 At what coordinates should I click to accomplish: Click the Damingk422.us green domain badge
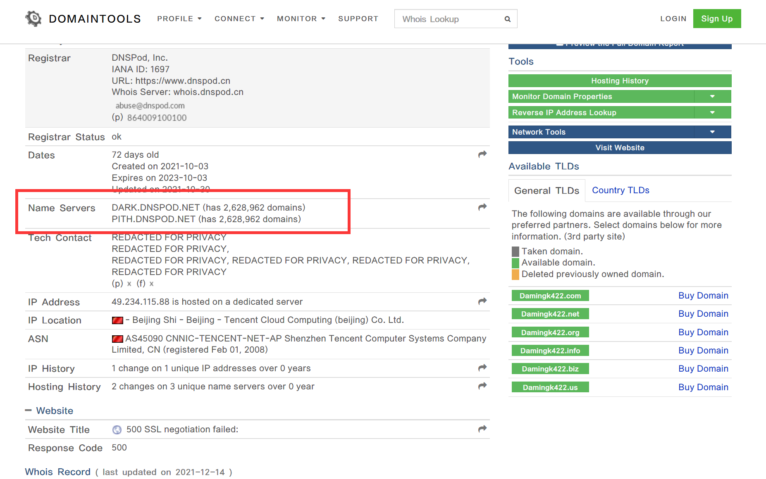pyautogui.click(x=550, y=387)
